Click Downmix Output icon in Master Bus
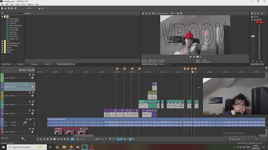Viewport: 268px width, 150px height. click(x=255, y=13)
